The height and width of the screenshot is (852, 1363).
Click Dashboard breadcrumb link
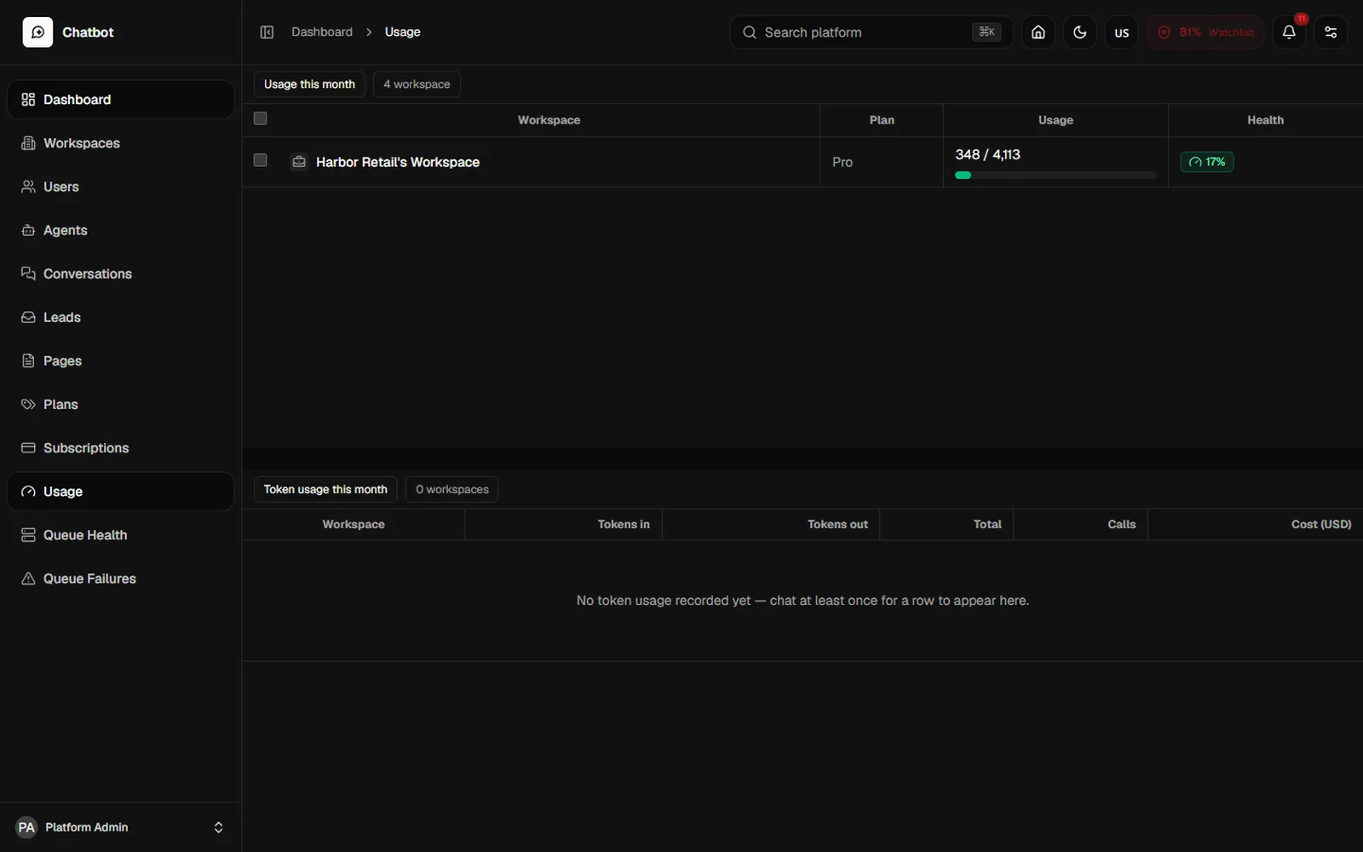tap(322, 32)
